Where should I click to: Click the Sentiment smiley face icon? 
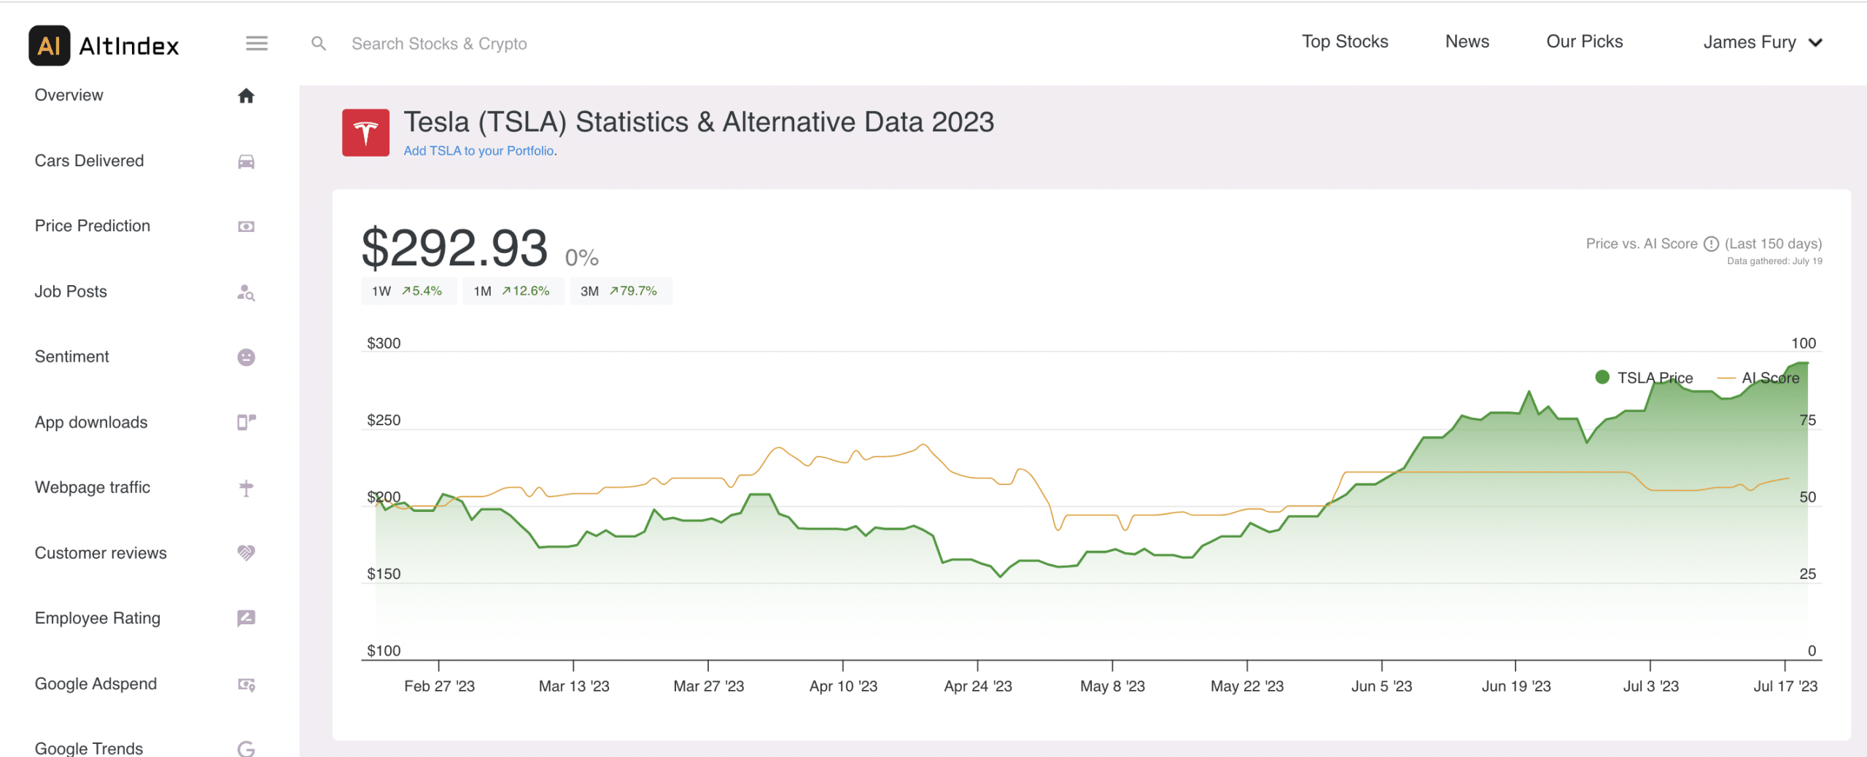tap(247, 357)
